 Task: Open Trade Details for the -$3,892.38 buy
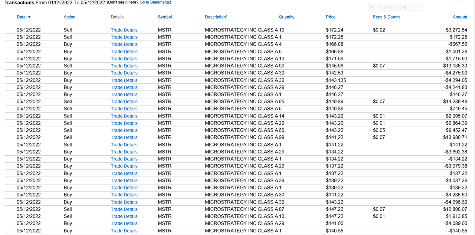point(124,152)
